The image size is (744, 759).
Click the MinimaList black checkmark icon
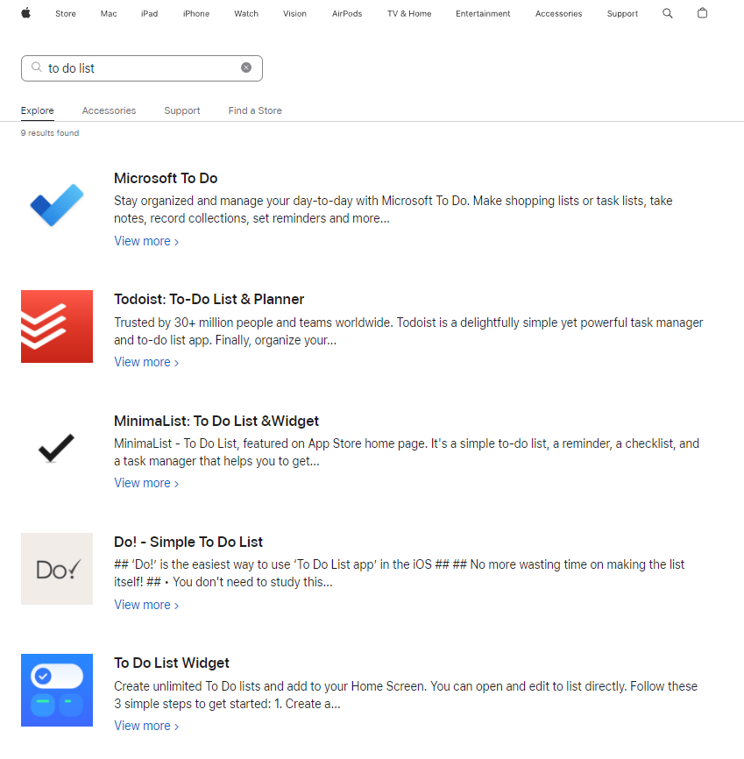57,448
